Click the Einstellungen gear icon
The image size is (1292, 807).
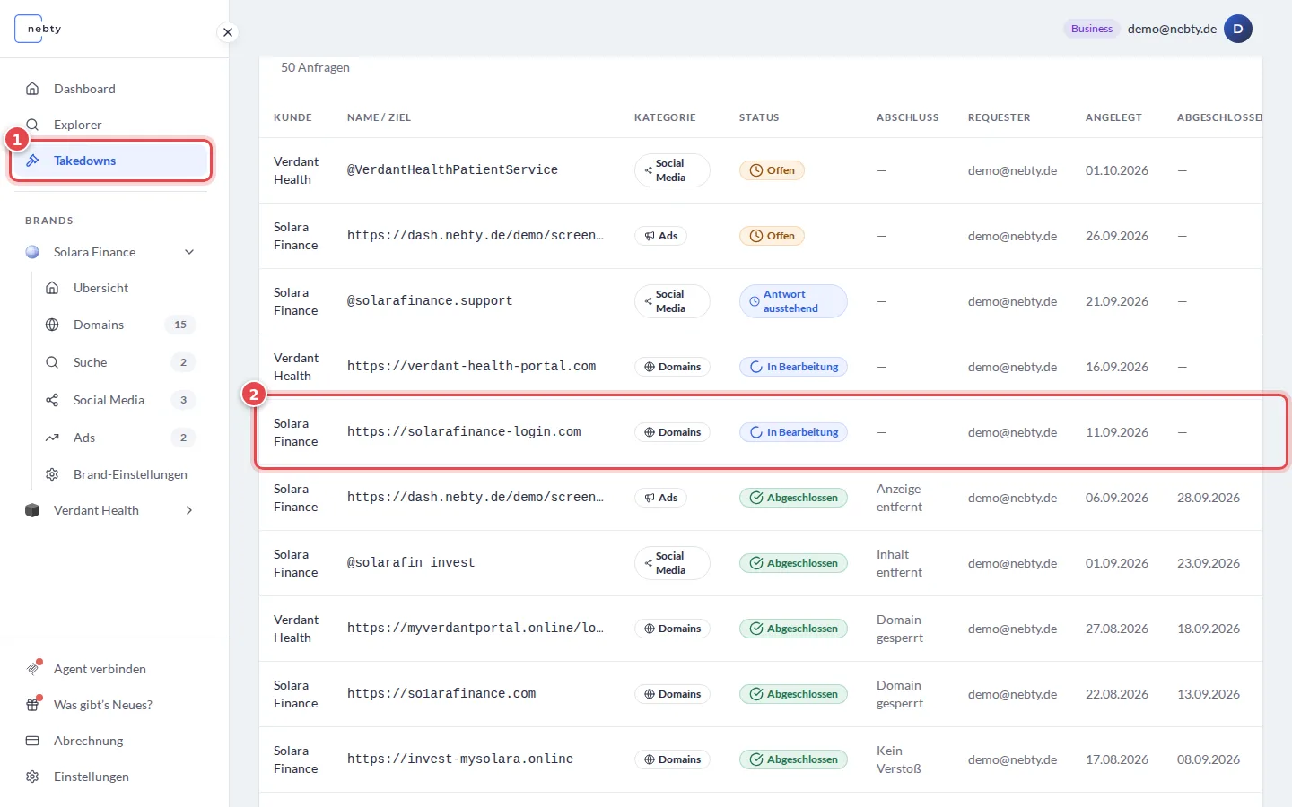[32, 777]
